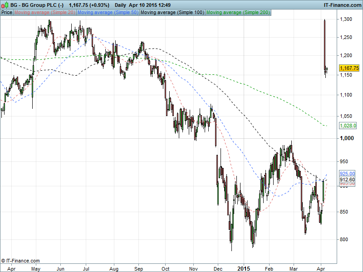Click the bold 1,000 level on price axis

pos(347,138)
